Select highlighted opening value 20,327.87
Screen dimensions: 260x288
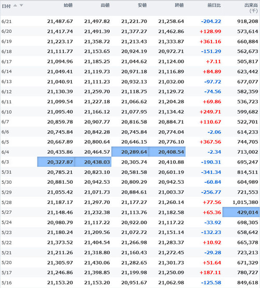coord(56,162)
